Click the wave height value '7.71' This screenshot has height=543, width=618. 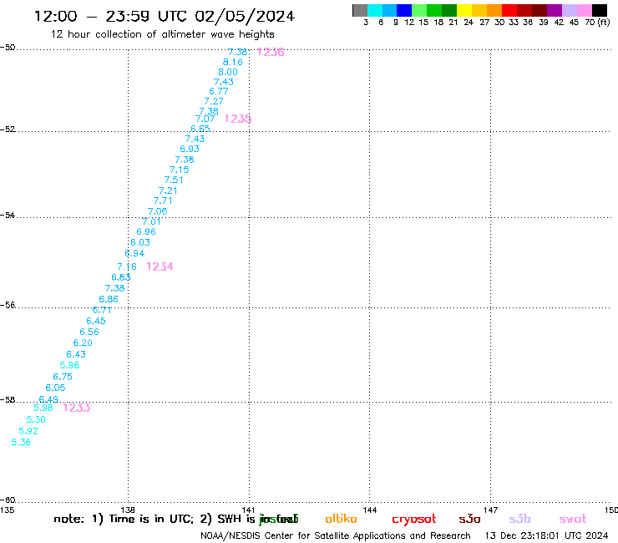pyautogui.click(x=163, y=200)
